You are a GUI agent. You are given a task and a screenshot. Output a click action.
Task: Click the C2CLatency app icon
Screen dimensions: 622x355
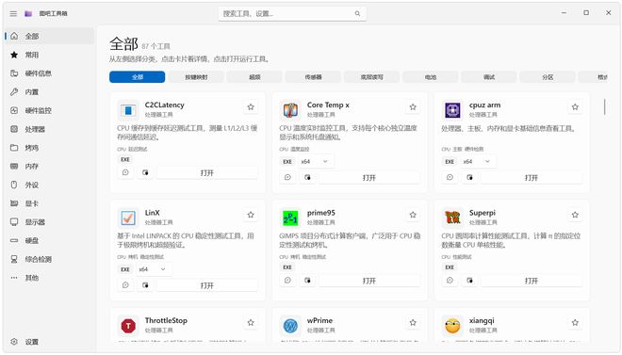[128, 110]
